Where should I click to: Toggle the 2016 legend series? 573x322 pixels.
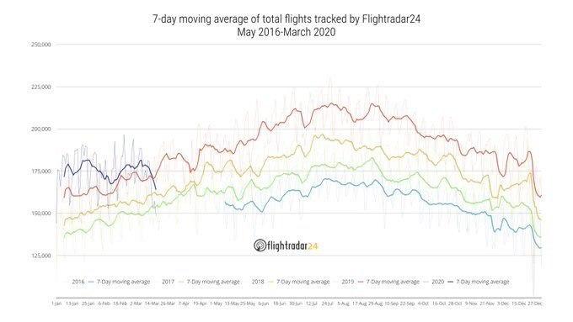coord(78,282)
